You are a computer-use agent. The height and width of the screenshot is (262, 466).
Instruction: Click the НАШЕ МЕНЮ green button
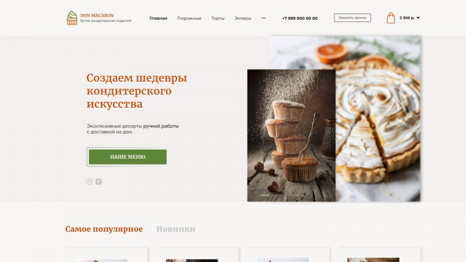pyautogui.click(x=128, y=157)
